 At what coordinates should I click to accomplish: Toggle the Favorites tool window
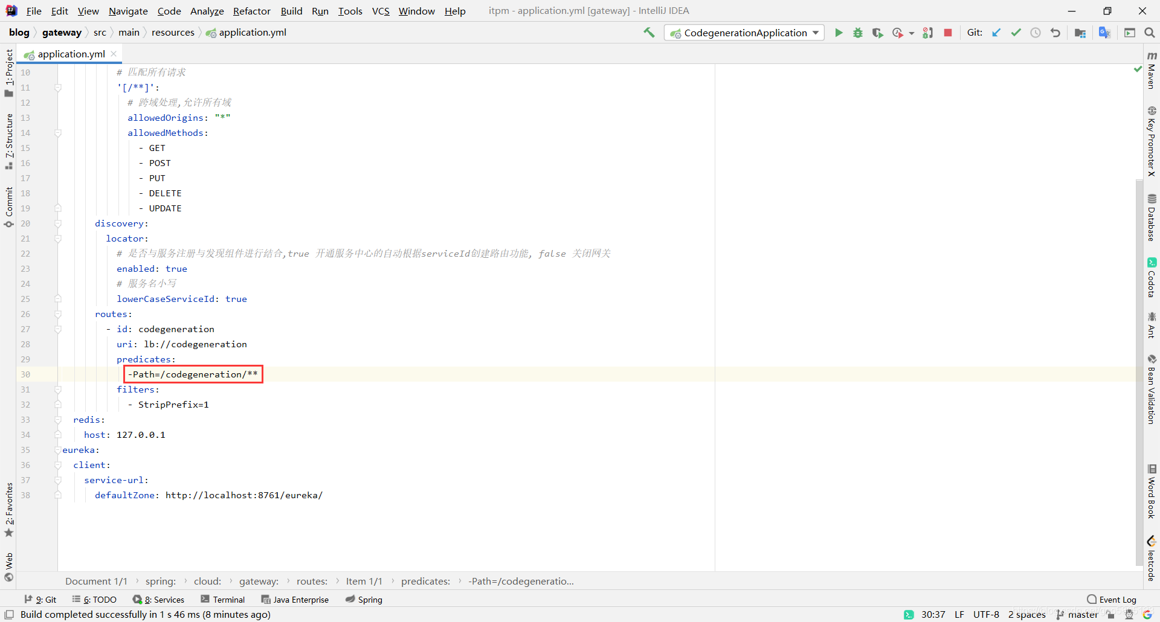(8, 510)
